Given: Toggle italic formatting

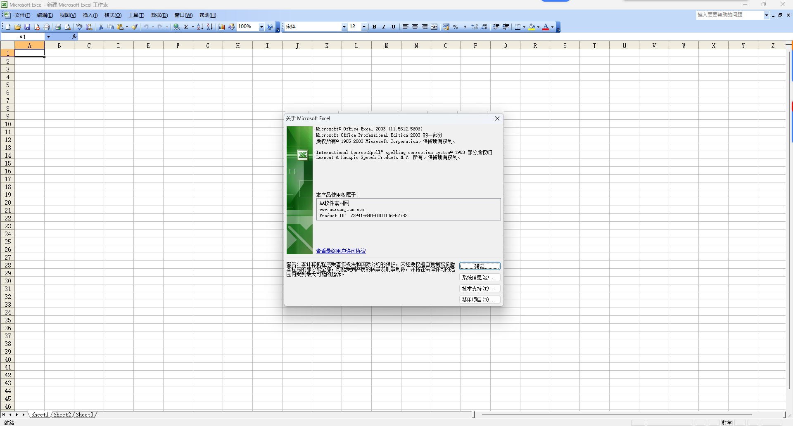Looking at the screenshot, I should [x=384, y=27].
